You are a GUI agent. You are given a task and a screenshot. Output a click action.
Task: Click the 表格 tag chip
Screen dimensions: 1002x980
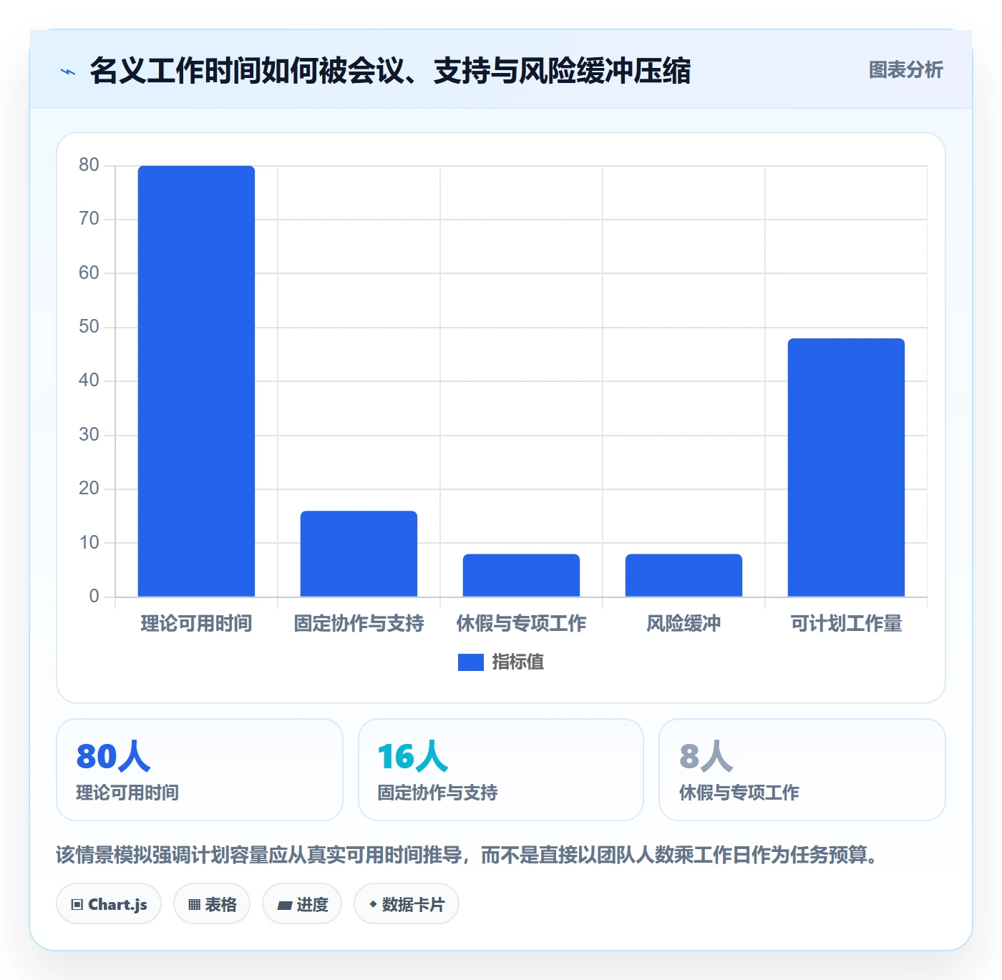[212, 904]
